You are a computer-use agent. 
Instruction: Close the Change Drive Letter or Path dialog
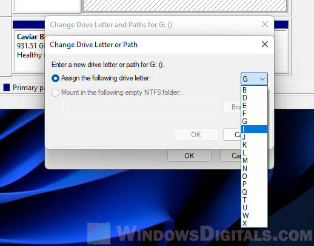(265, 44)
